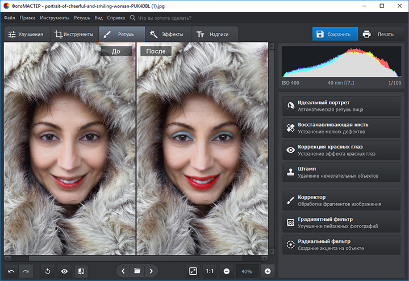Zoom in with the plus button
Screen dimensions: 409x281
tap(268, 271)
